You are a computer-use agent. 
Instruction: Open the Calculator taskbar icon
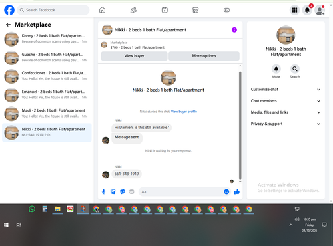pyautogui.click(x=45, y=209)
